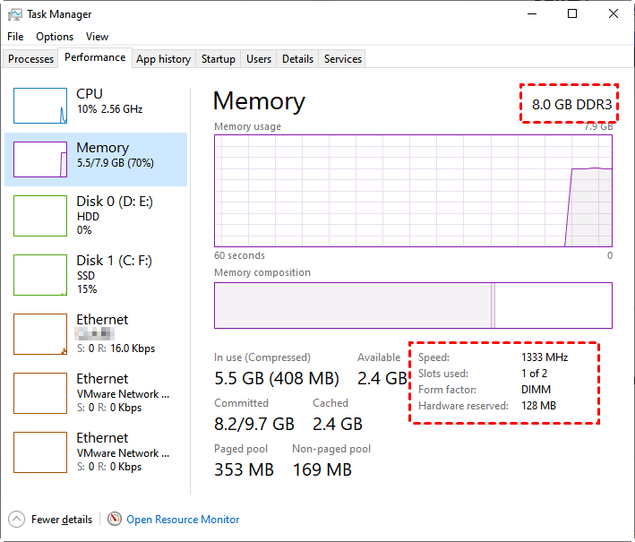Click the Resource Monitor icon
The width and height of the screenshot is (635, 542).
click(115, 519)
